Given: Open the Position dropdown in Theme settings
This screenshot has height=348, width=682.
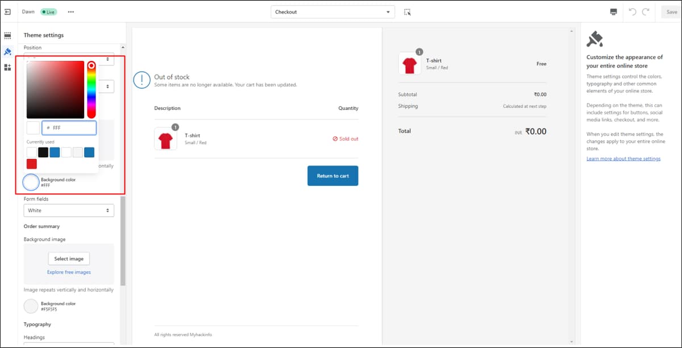Looking at the screenshot, I should click(x=69, y=59).
